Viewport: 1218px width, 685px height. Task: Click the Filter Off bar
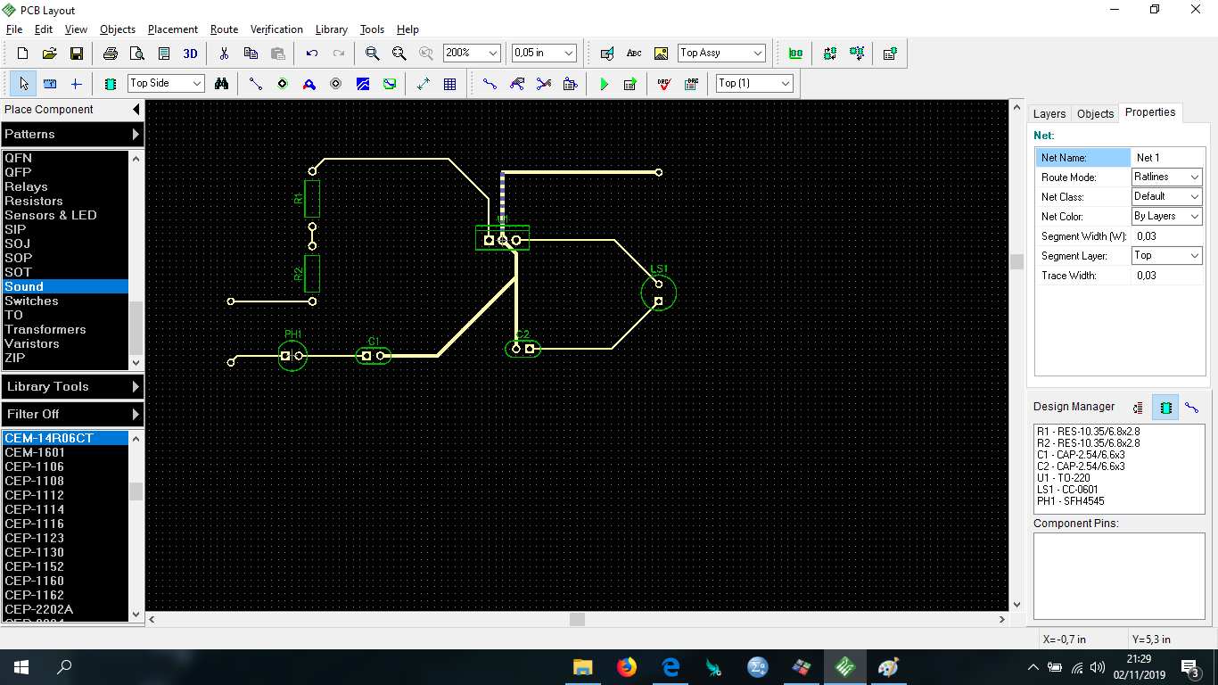72,414
